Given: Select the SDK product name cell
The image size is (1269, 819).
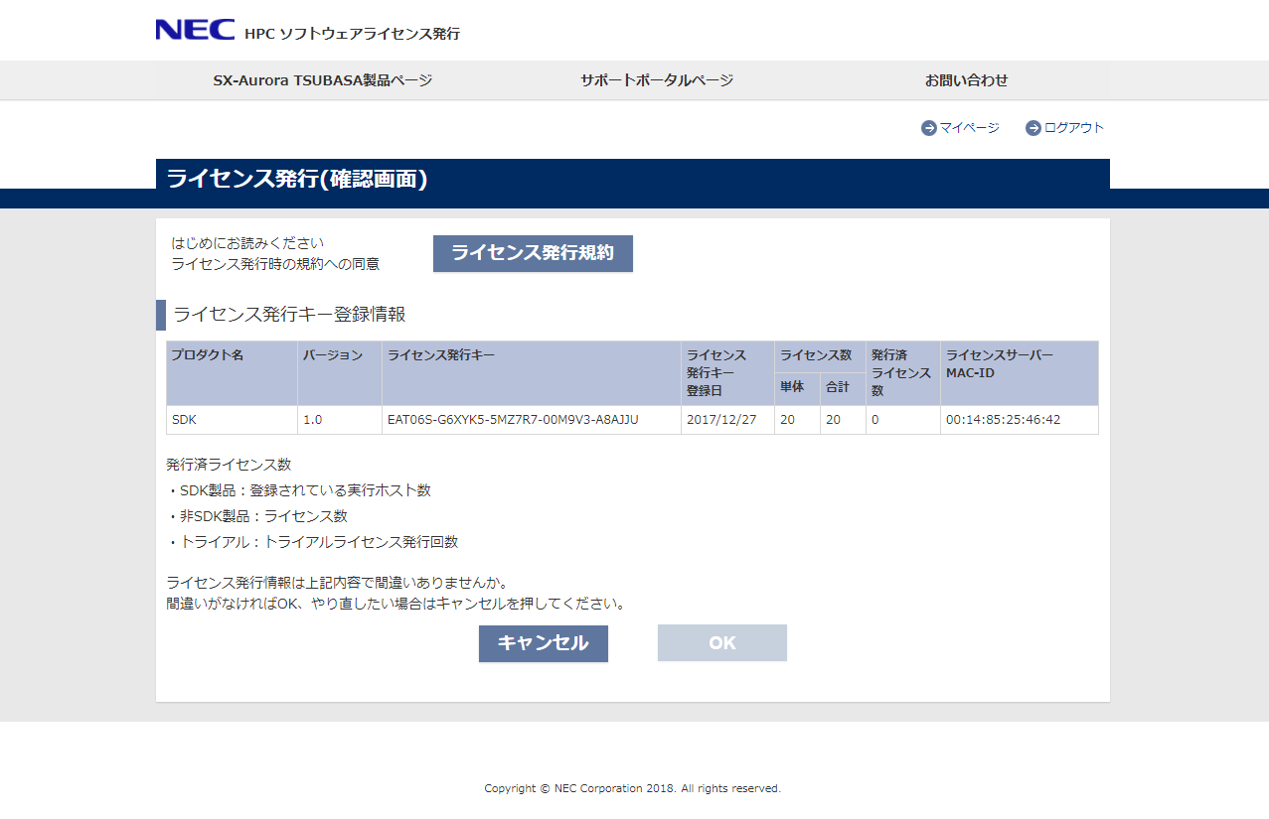Looking at the screenshot, I should 232,420.
